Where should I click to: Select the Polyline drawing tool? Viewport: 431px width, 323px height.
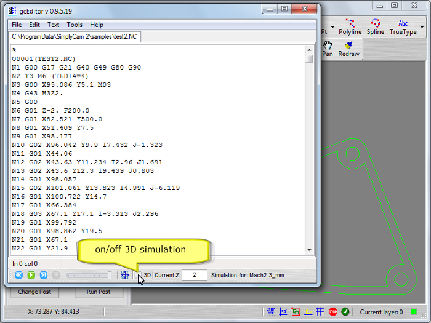350,27
